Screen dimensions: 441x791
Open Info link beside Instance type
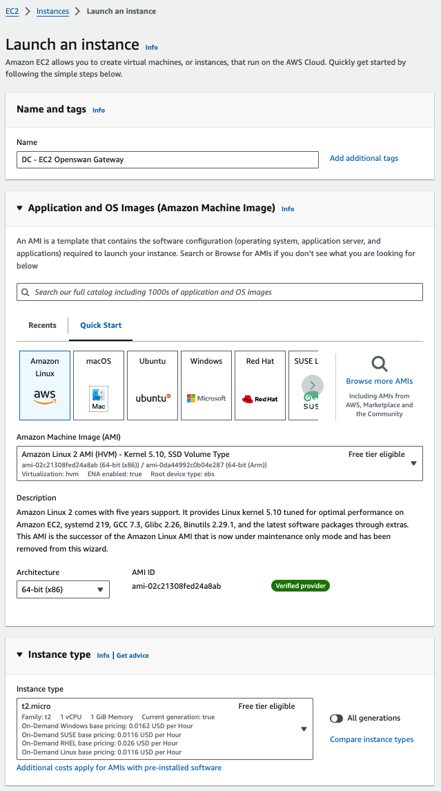pyautogui.click(x=103, y=655)
